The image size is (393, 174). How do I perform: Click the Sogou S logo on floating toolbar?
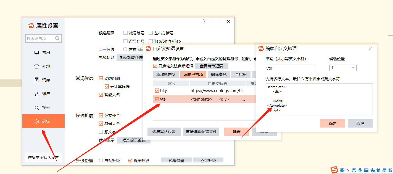335,170
